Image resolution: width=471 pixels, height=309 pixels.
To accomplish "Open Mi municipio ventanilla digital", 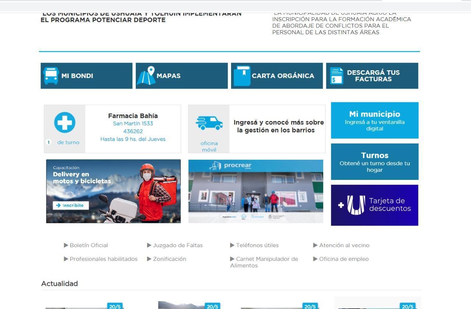I will tap(375, 120).
